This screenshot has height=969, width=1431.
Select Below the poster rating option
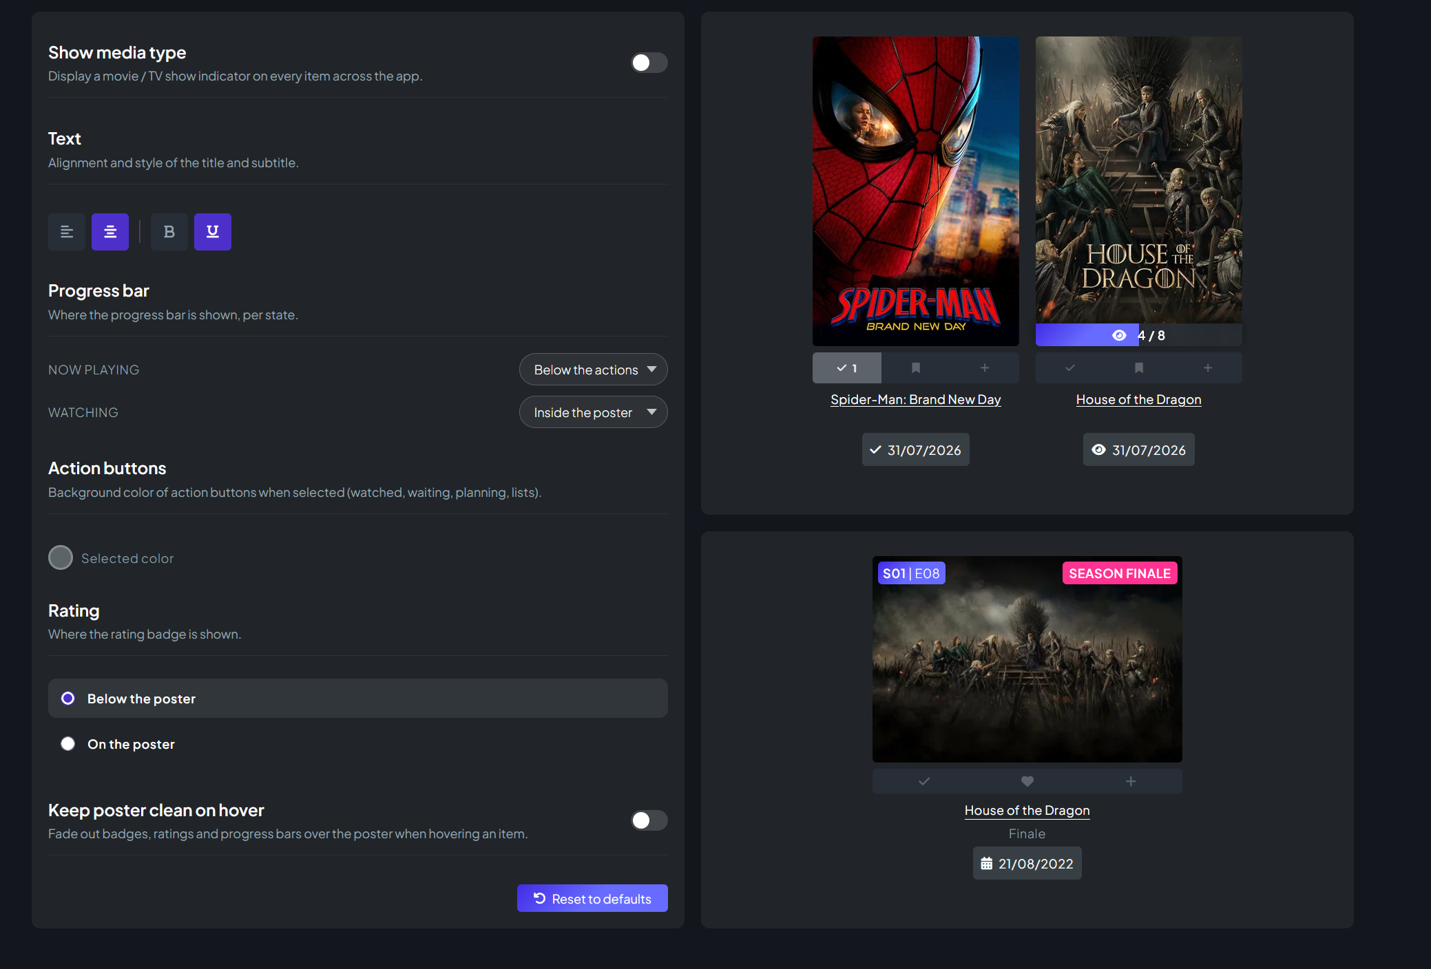click(x=358, y=699)
